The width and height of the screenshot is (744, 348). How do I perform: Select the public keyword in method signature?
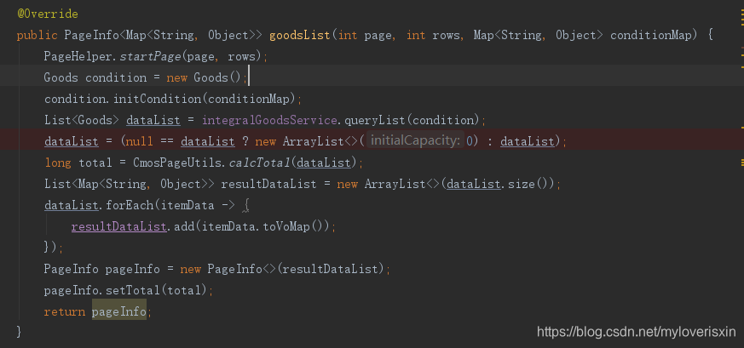(x=37, y=35)
